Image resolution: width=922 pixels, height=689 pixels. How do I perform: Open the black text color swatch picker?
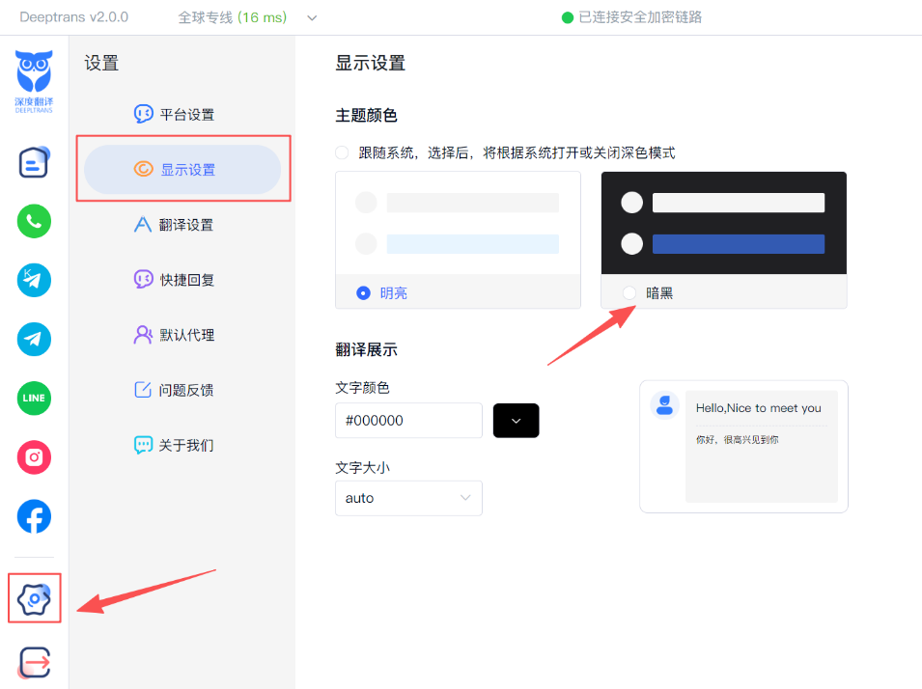click(x=516, y=421)
